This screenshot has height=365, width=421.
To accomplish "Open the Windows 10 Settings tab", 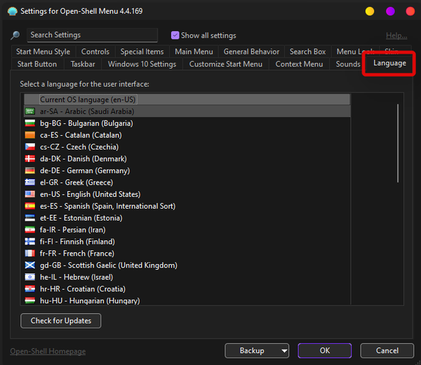I will pos(142,64).
